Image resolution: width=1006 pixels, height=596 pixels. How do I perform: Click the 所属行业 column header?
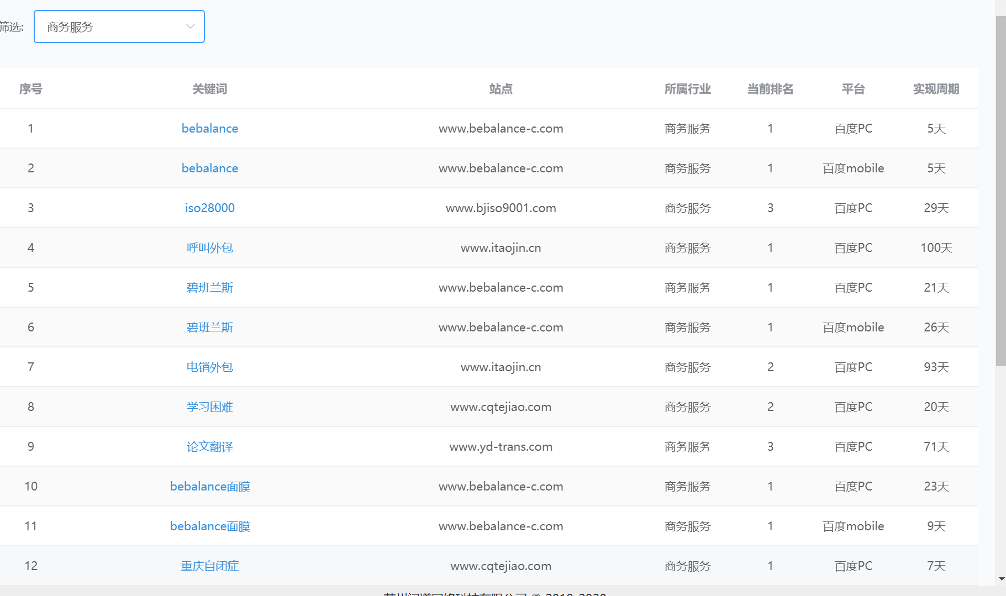point(688,89)
